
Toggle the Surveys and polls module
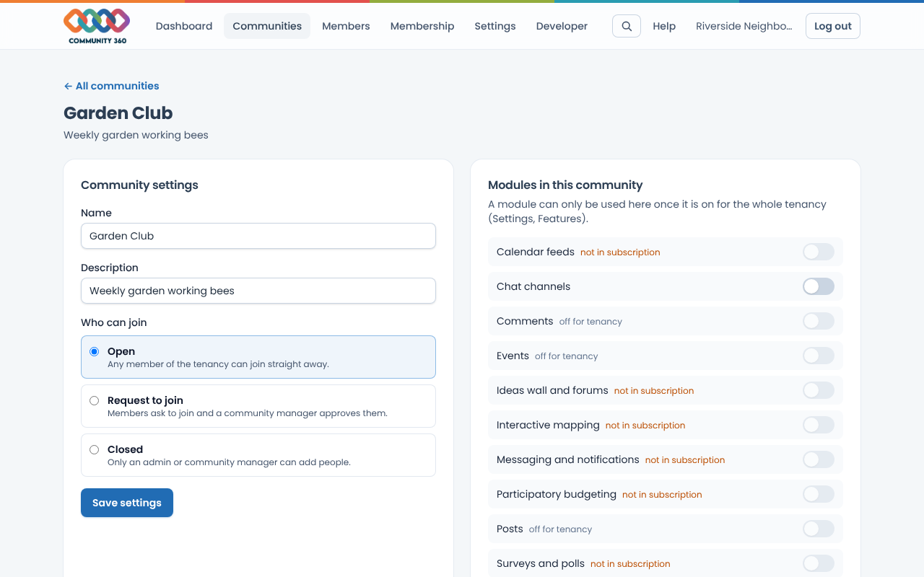point(819,563)
